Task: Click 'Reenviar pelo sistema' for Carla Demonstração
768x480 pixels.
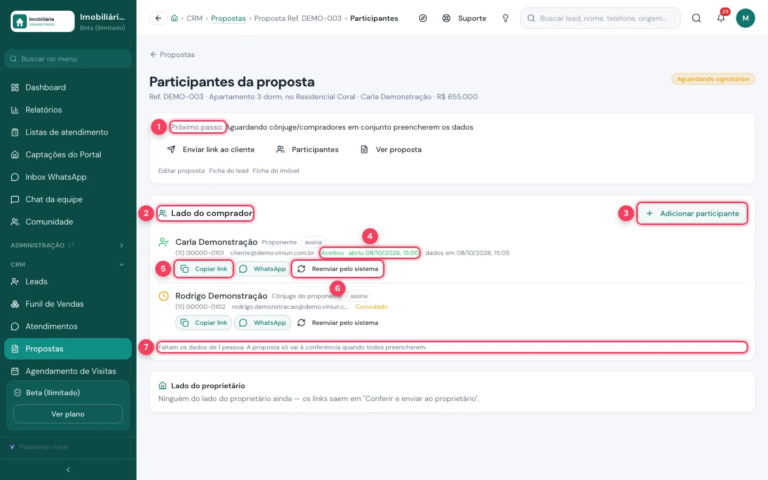Action: pyautogui.click(x=338, y=269)
